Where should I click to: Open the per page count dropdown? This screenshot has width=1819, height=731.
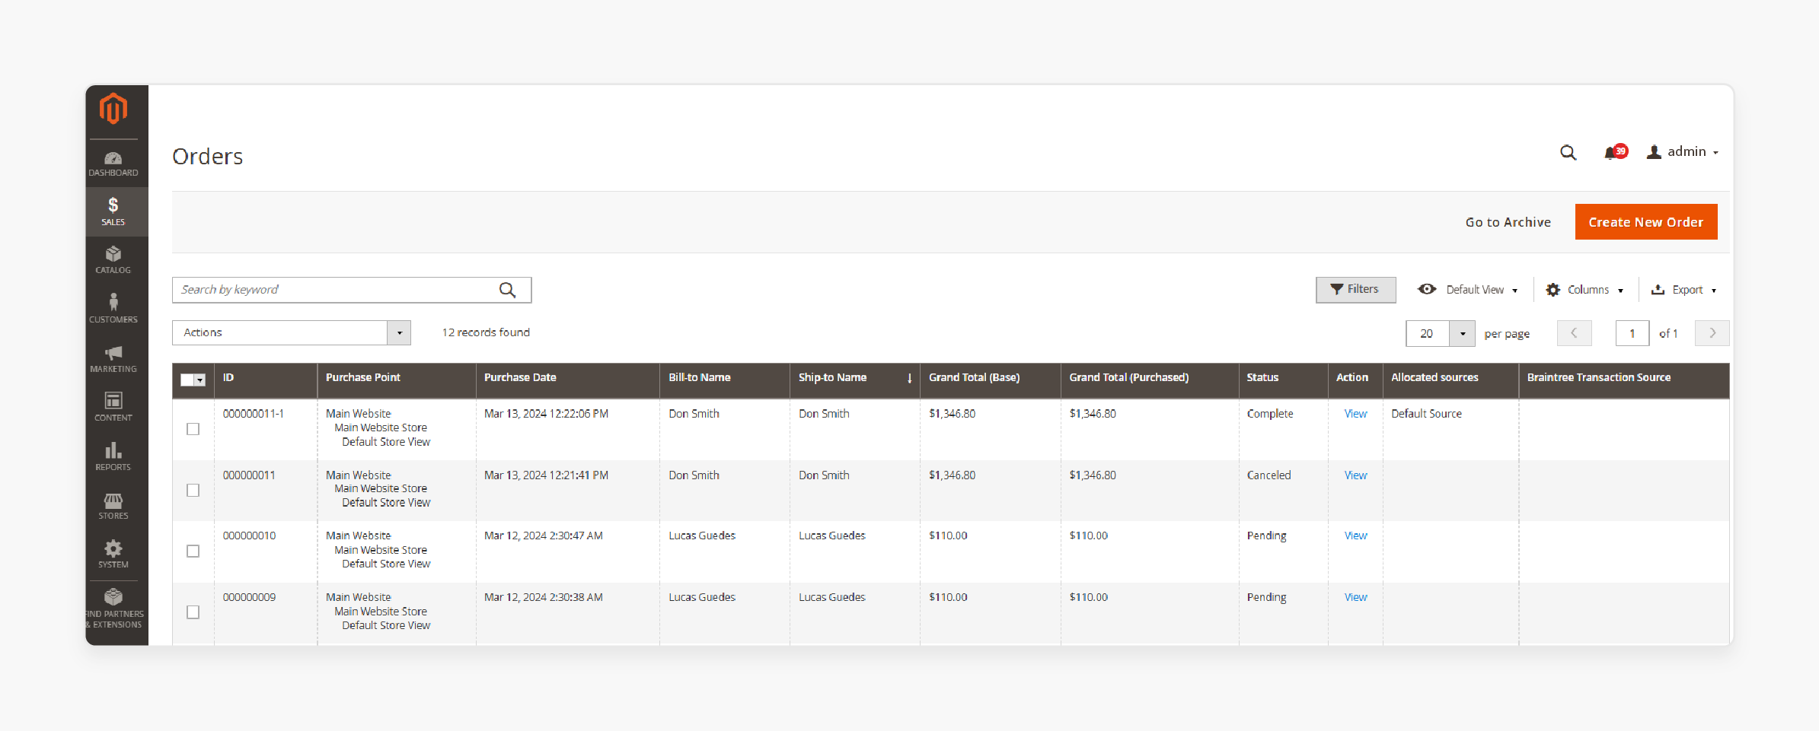tap(1462, 333)
